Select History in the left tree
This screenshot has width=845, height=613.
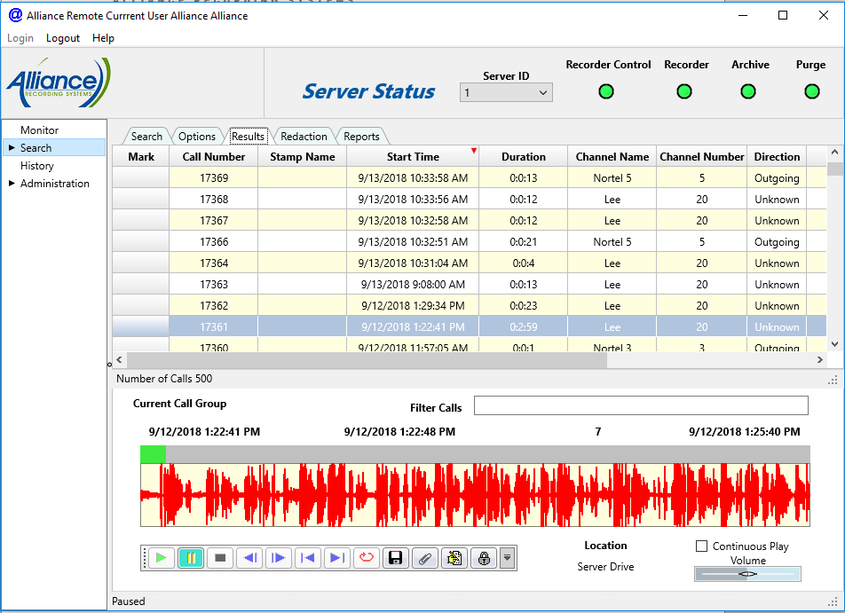(x=37, y=165)
